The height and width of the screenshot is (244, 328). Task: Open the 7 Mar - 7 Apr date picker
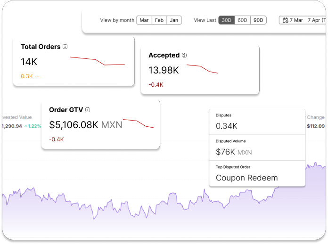point(303,20)
